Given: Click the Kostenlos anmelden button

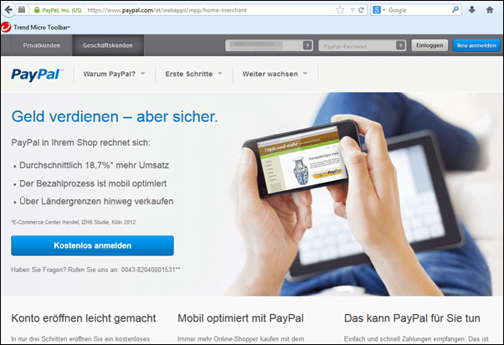Looking at the screenshot, I should click(x=93, y=245).
